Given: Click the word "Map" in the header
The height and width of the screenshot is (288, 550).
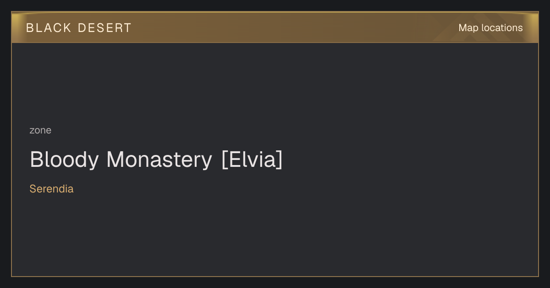Looking at the screenshot, I should click(468, 28).
